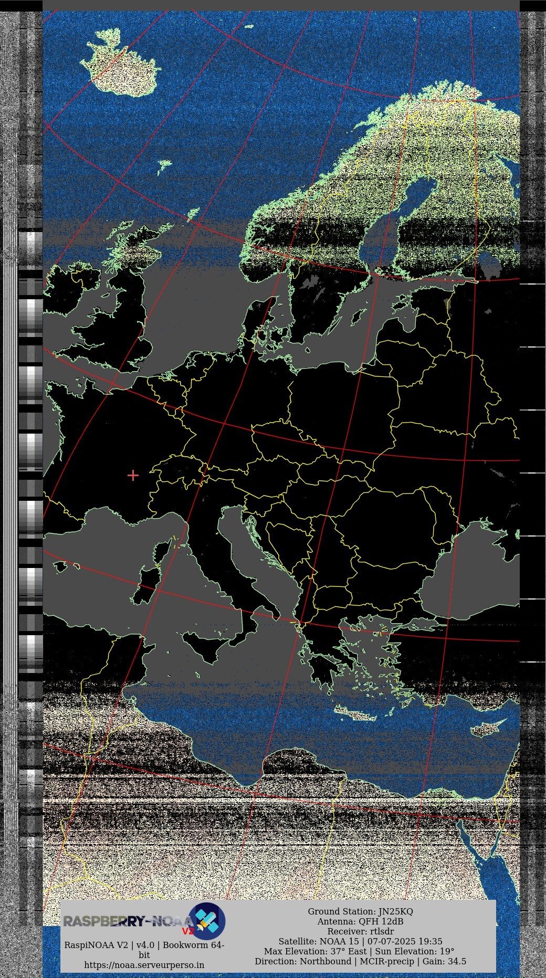546x978 pixels.
Task: Click the red V2 badge on the logo
Action: click(x=187, y=931)
